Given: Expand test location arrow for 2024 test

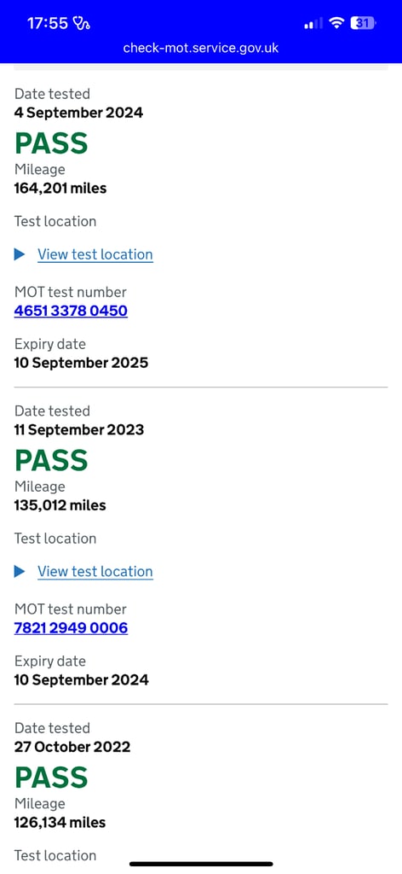Looking at the screenshot, I should coord(20,254).
